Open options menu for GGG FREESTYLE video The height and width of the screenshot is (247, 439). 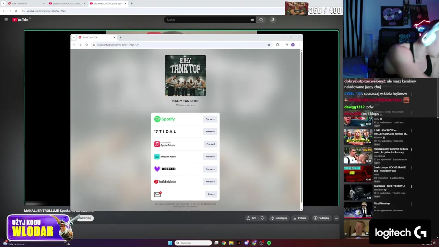[x=411, y=186]
